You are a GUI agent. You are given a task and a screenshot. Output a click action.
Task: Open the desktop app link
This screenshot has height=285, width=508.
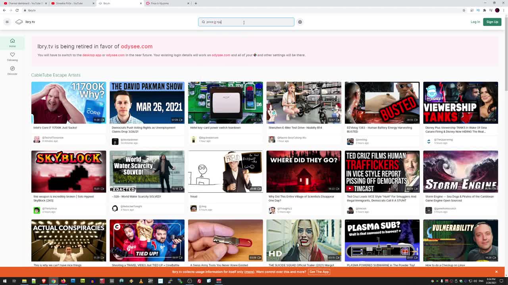[92, 55]
